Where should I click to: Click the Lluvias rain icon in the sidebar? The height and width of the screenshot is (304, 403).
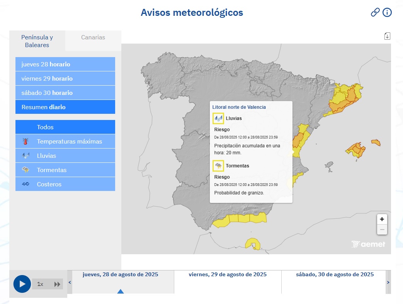pyautogui.click(x=26, y=155)
